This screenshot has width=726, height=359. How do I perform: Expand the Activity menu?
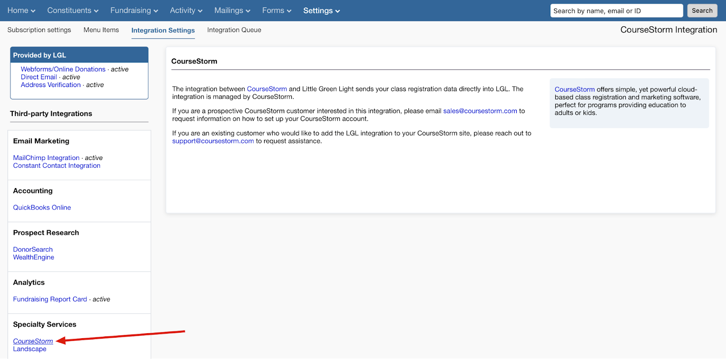point(186,10)
